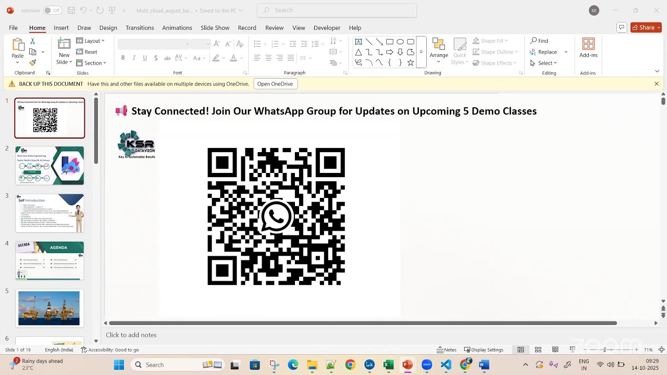Switch to the Animations tab
The height and width of the screenshot is (375, 667).
tap(177, 28)
